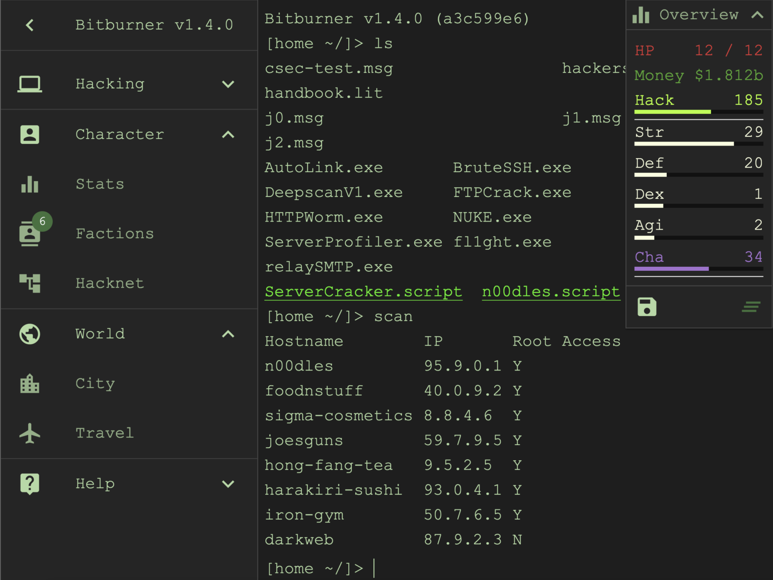Screen dimensions: 773x580
Task: Expand the Hacking section chevron
Action: point(229,84)
